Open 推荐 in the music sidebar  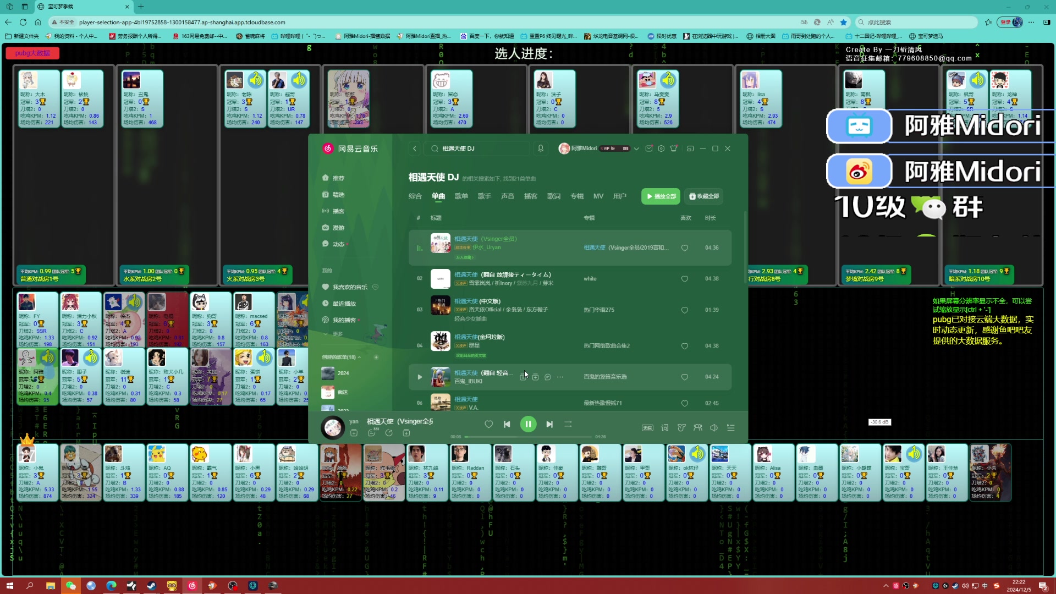point(333,178)
